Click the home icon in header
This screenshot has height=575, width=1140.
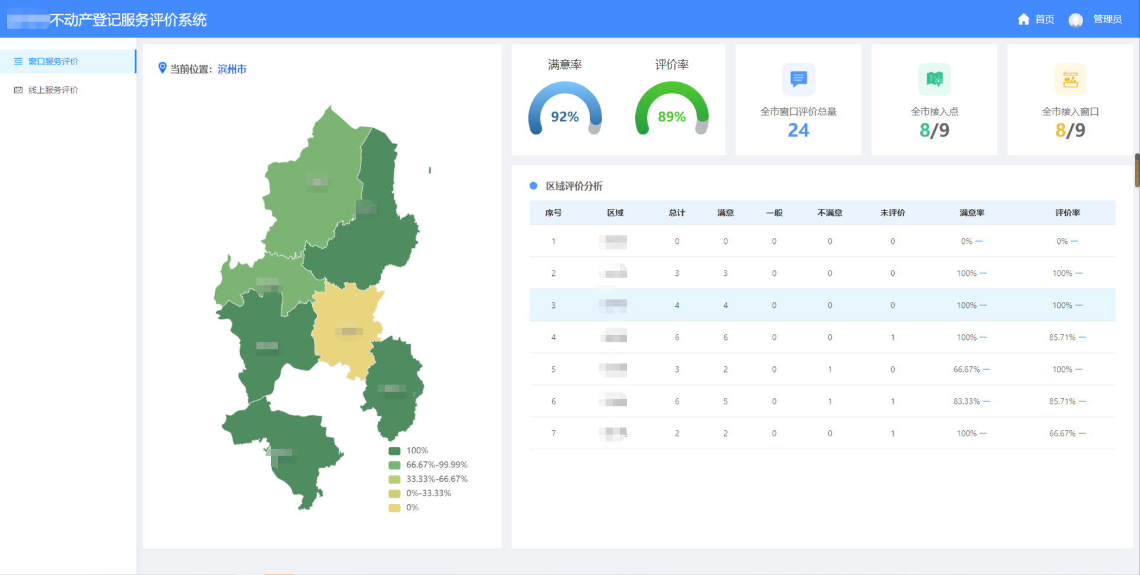point(1023,20)
